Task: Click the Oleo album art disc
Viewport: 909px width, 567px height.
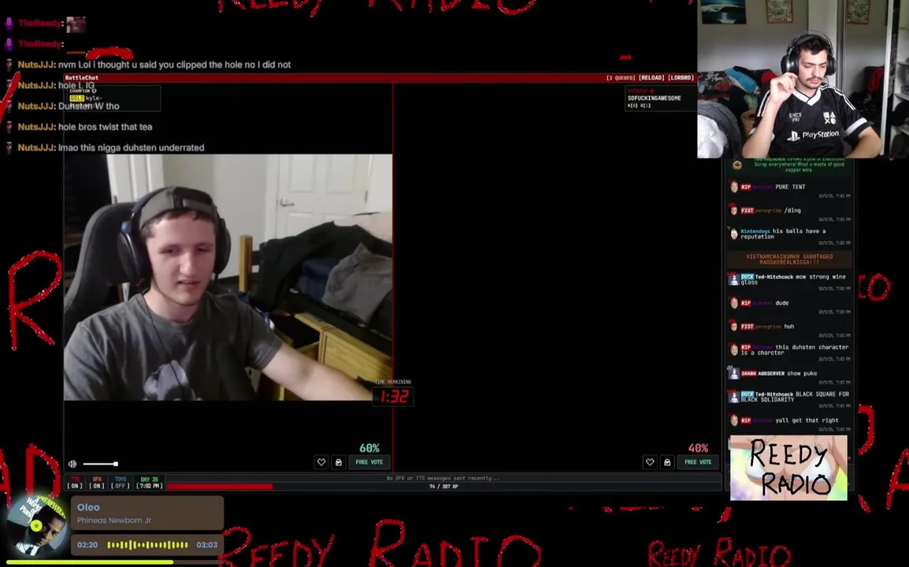Action: (x=36, y=525)
